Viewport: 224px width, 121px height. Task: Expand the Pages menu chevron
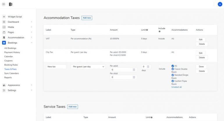(x=32, y=32)
